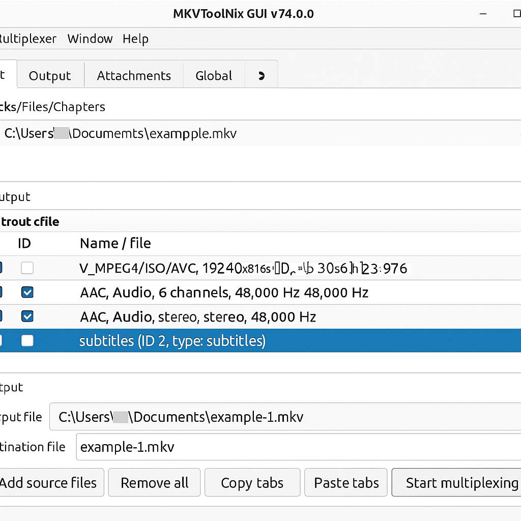521x521 pixels.
Task: Click the Copy tabs button
Action: click(252, 483)
